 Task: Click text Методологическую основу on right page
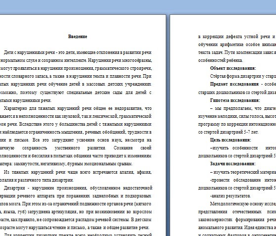click(243, 204)
